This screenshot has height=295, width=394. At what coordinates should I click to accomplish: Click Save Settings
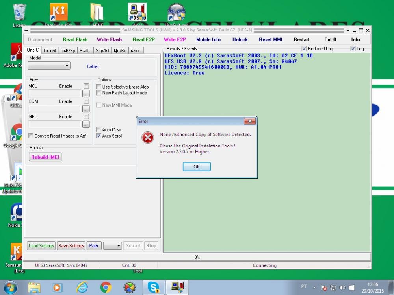pyautogui.click(x=71, y=246)
